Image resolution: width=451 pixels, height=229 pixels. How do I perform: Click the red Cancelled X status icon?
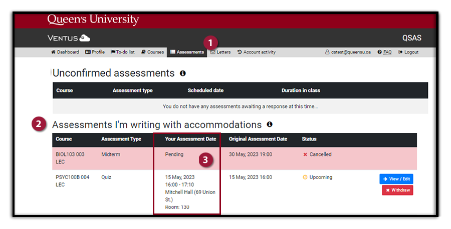305,154
